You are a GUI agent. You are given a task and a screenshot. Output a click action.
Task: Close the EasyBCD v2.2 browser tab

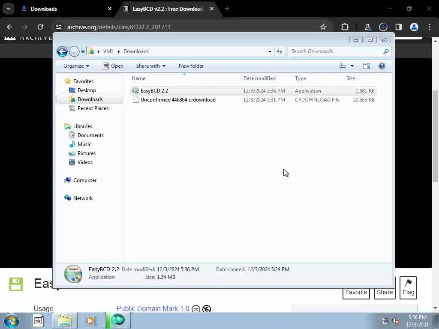[212, 9]
